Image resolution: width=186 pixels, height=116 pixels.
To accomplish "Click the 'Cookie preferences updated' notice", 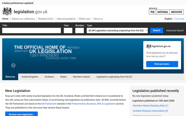I will (18, 3).
